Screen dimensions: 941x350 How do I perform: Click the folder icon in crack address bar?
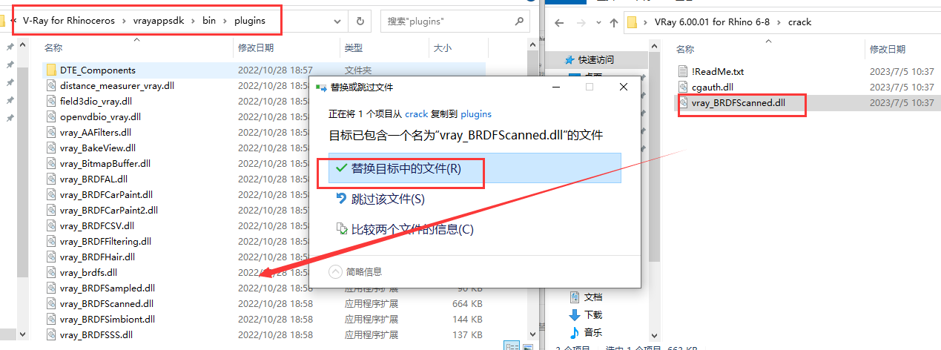coord(632,22)
